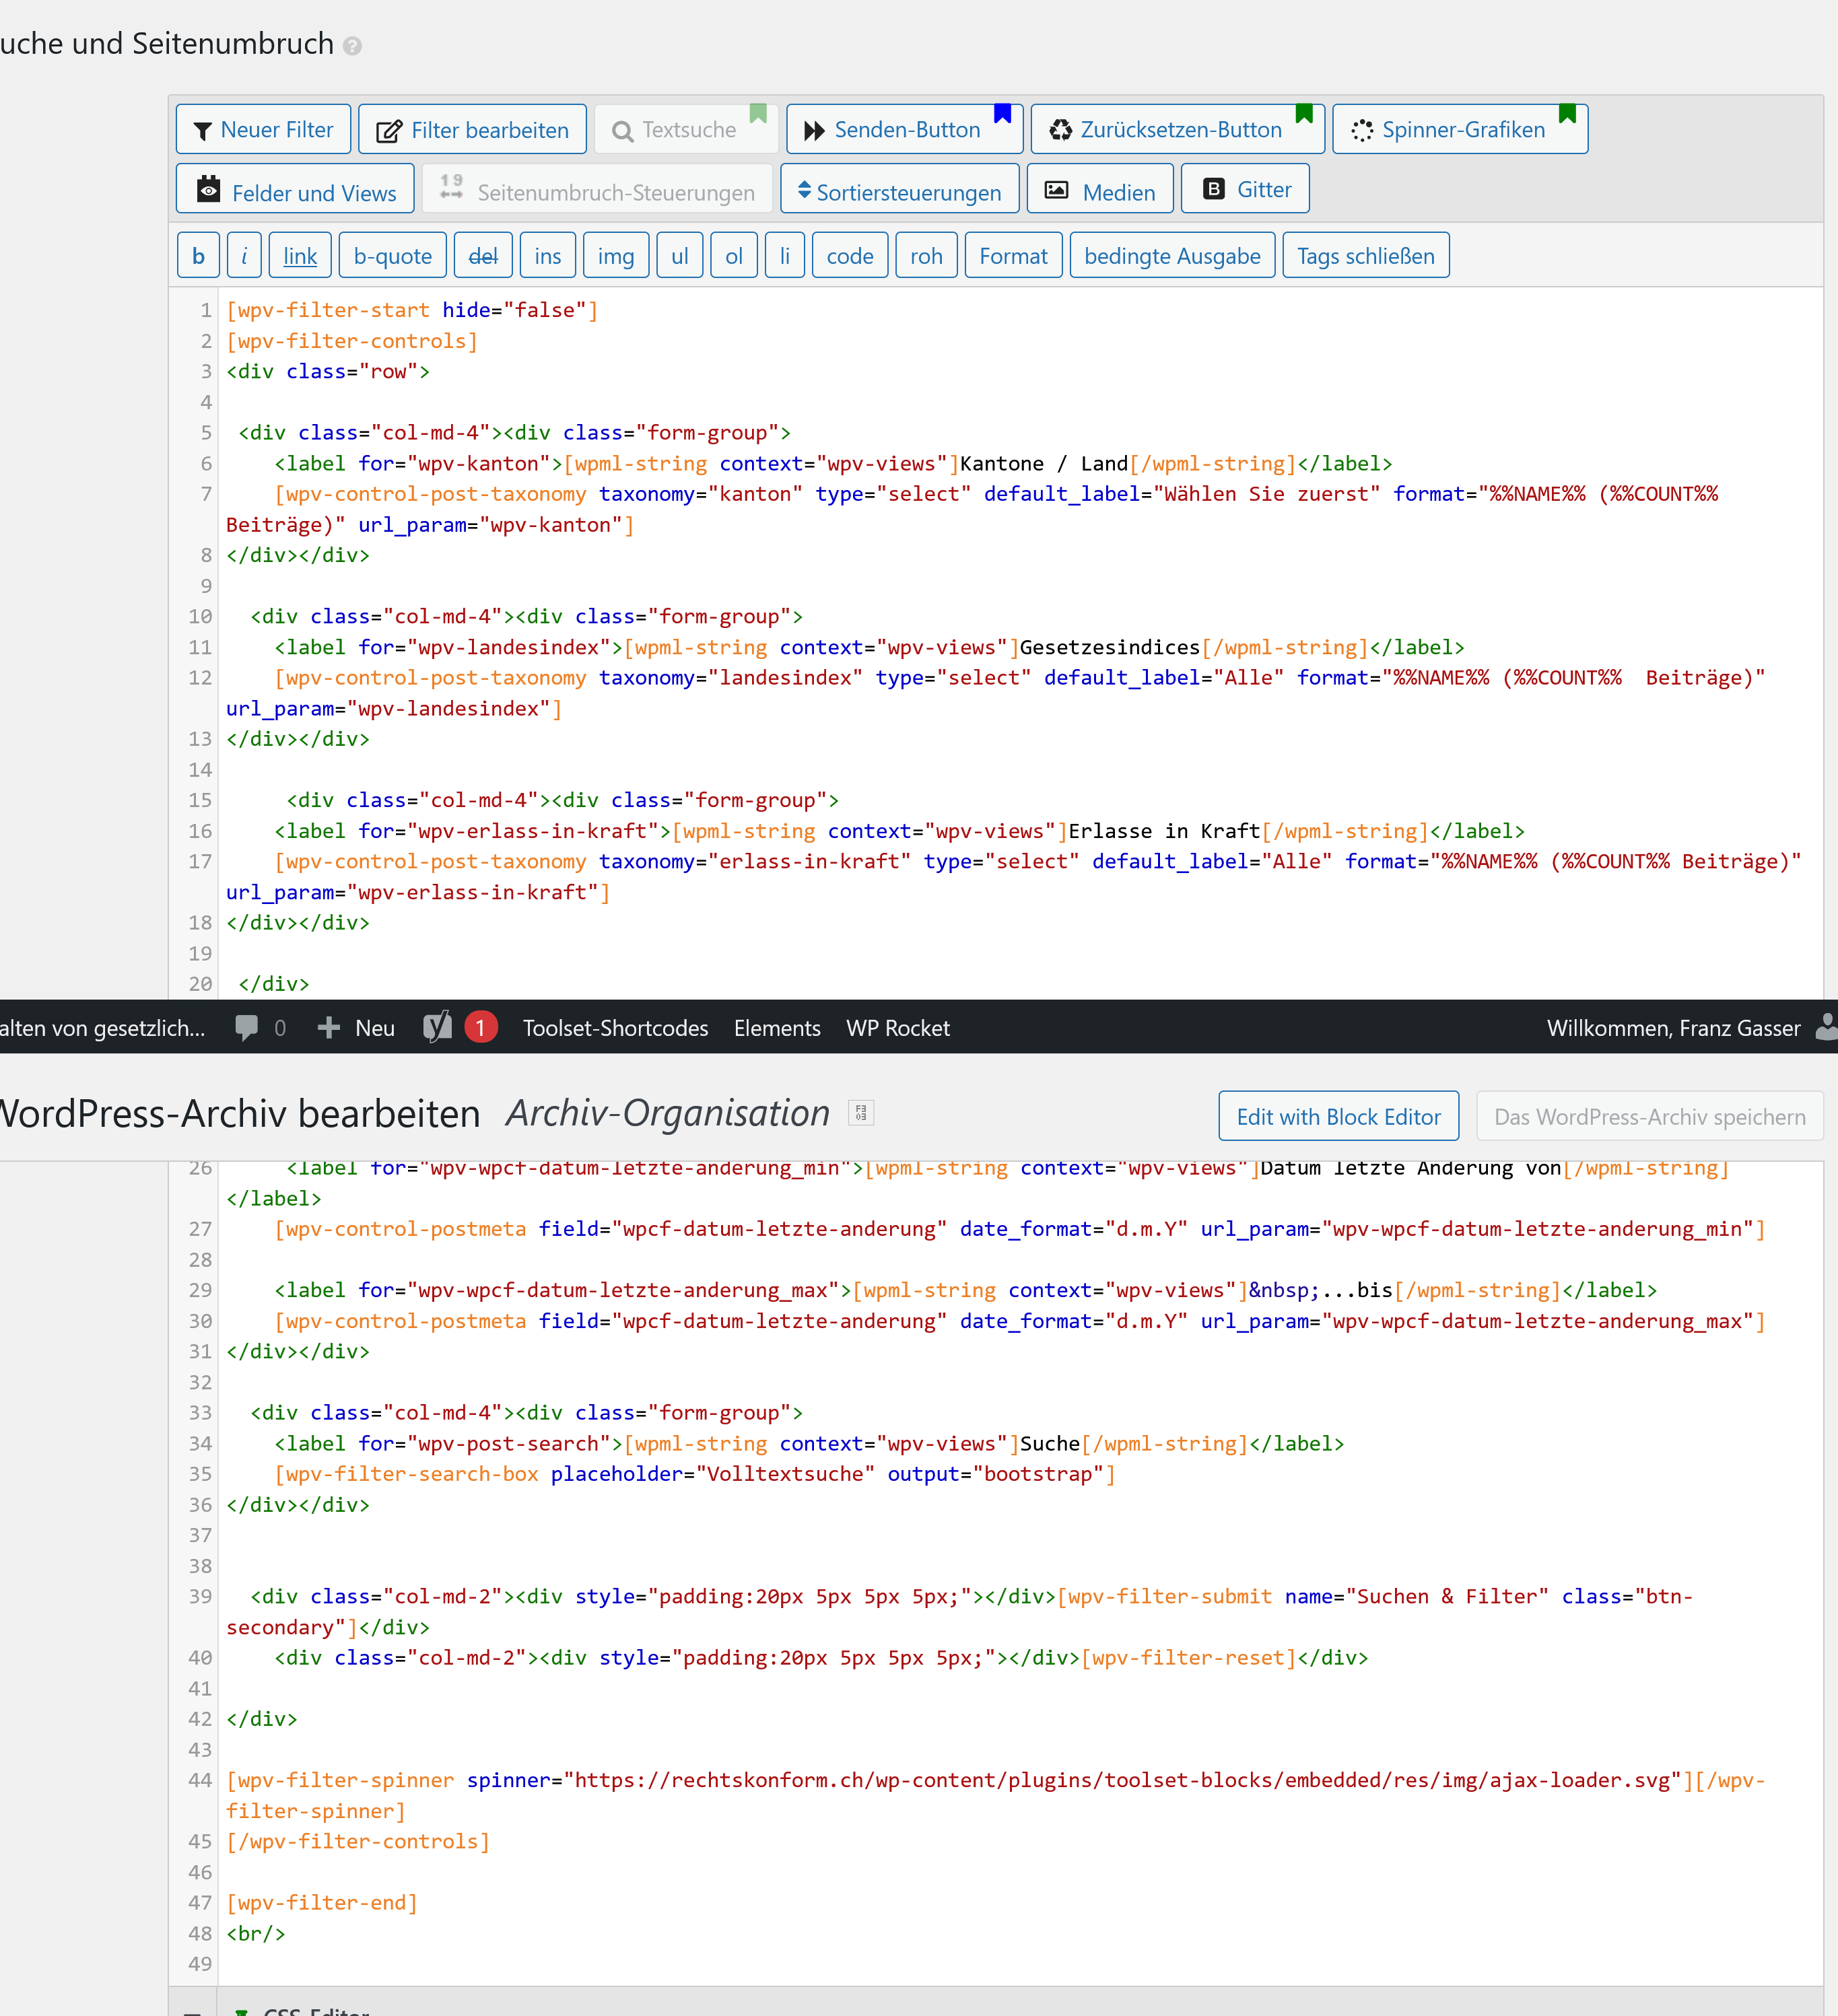Open Felder und Views dialog
This screenshot has width=1838, height=2016.
[x=295, y=190]
